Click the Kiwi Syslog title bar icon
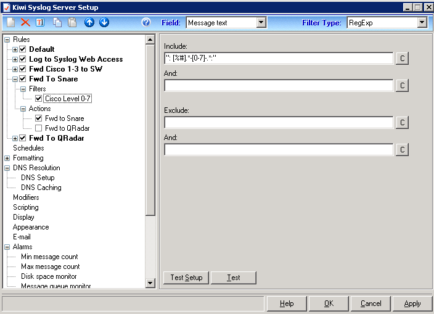The height and width of the screenshot is (314, 434). point(6,7)
